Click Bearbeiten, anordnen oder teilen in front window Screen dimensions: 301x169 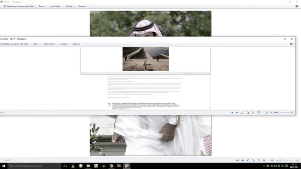point(14,44)
